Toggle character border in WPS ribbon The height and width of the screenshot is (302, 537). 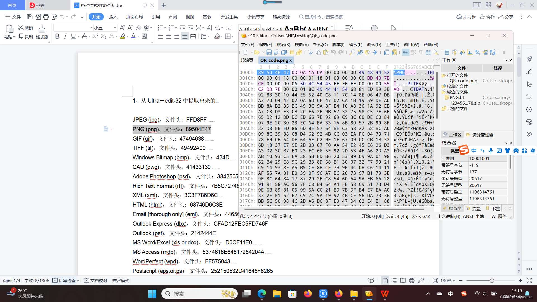click(144, 36)
